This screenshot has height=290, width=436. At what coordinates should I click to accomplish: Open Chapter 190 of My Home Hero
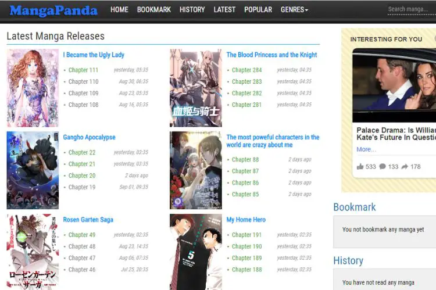(x=247, y=246)
